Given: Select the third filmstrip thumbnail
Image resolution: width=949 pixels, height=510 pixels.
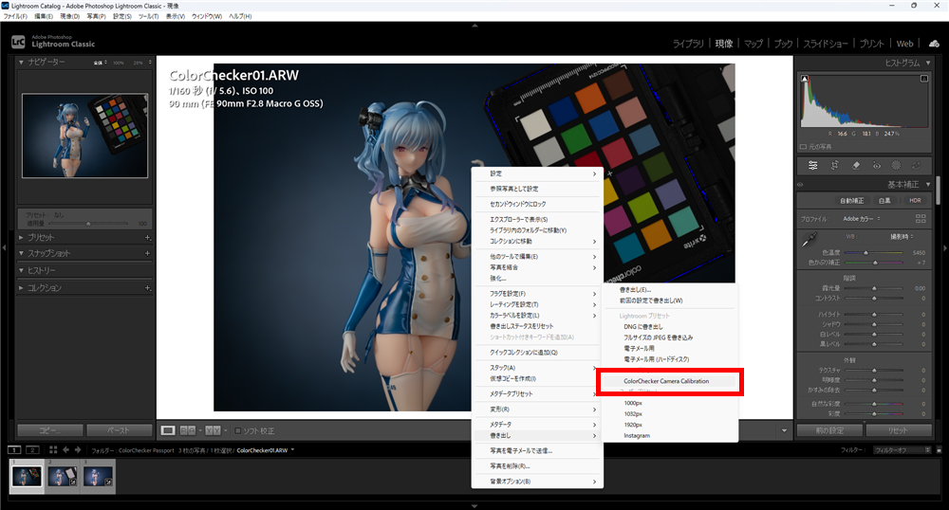Looking at the screenshot, I should tap(99, 476).
